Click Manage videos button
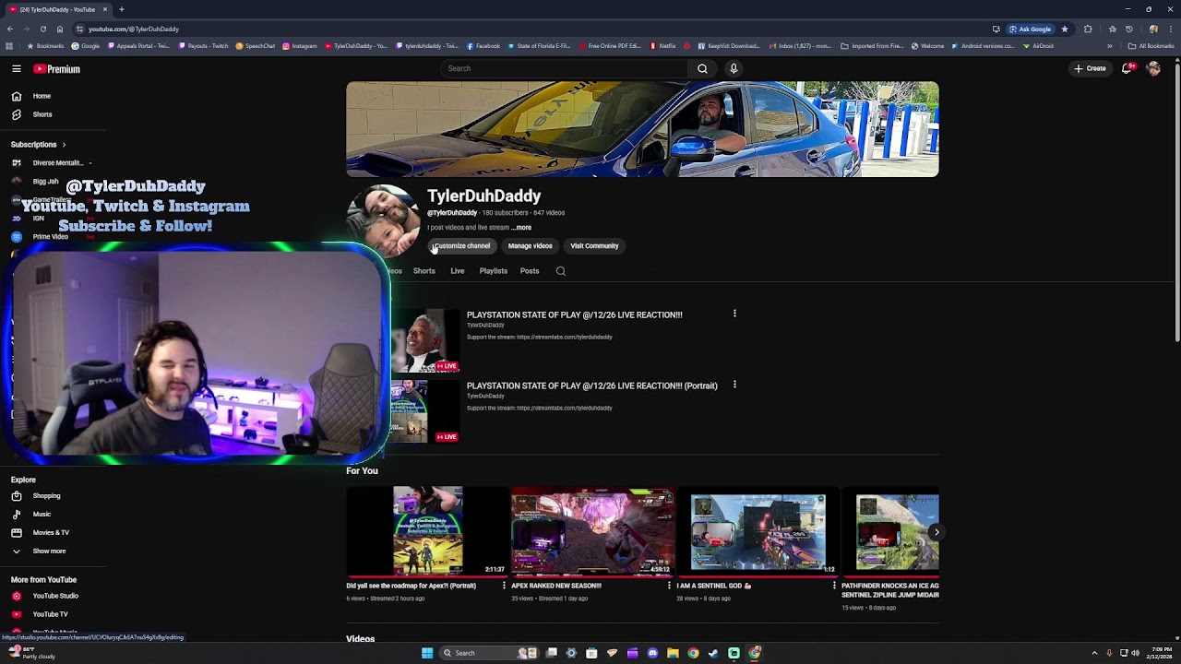Screen dimensions: 1181x664 tap(530, 246)
